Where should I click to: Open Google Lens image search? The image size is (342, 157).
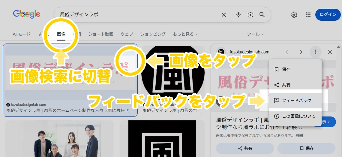coord(250,15)
